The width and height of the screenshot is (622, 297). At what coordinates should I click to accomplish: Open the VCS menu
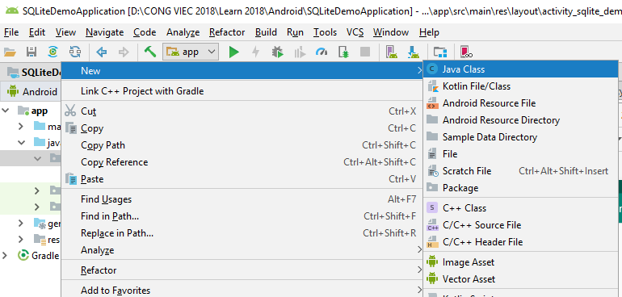(x=355, y=32)
